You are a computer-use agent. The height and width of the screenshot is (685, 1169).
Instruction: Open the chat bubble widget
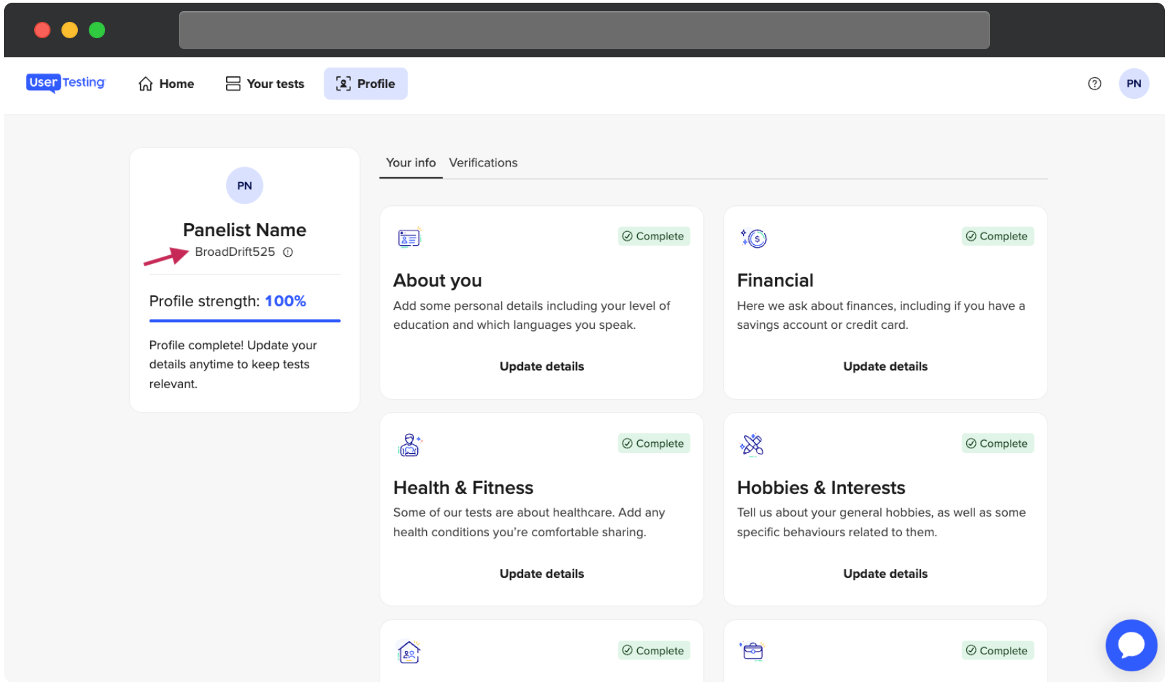(1131, 645)
